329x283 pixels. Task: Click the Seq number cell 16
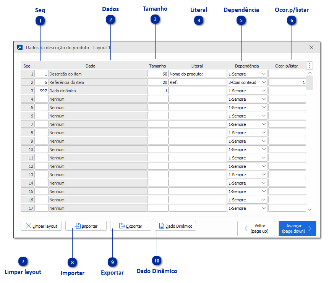click(x=28, y=199)
